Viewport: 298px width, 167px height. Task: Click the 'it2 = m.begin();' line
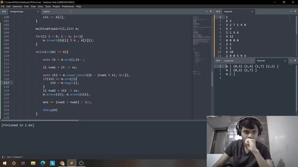point(65,83)
